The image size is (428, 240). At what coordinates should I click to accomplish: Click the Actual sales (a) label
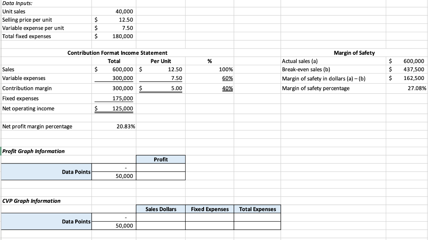tap(300, 61)
